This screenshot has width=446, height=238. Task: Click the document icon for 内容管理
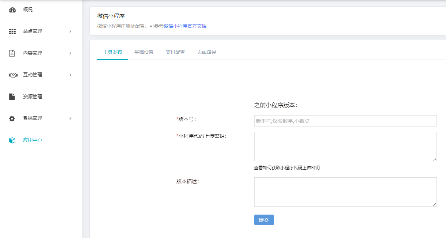12,53
